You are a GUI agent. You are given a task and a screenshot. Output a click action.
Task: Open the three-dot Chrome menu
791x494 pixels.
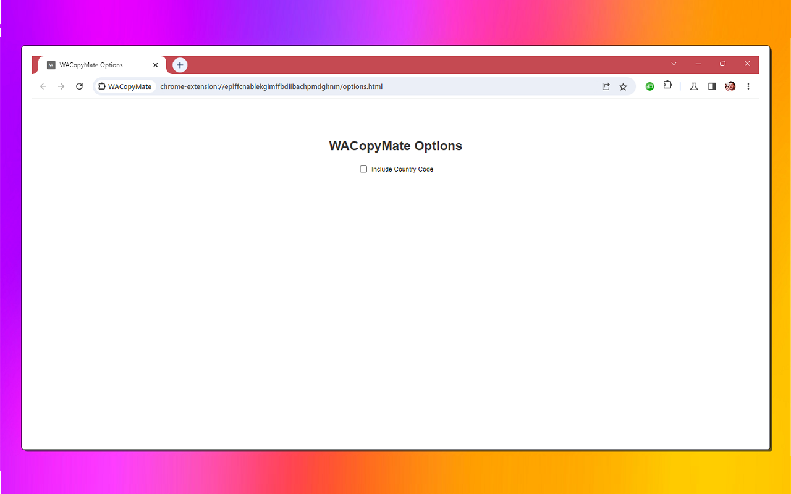click(x=748, y=86)
